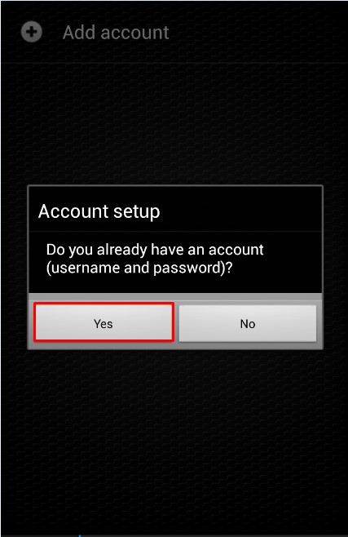Viewport: 348px width, 537px height.
Task: Click the gray button bar between Yes and No
Action: (176, 322)
